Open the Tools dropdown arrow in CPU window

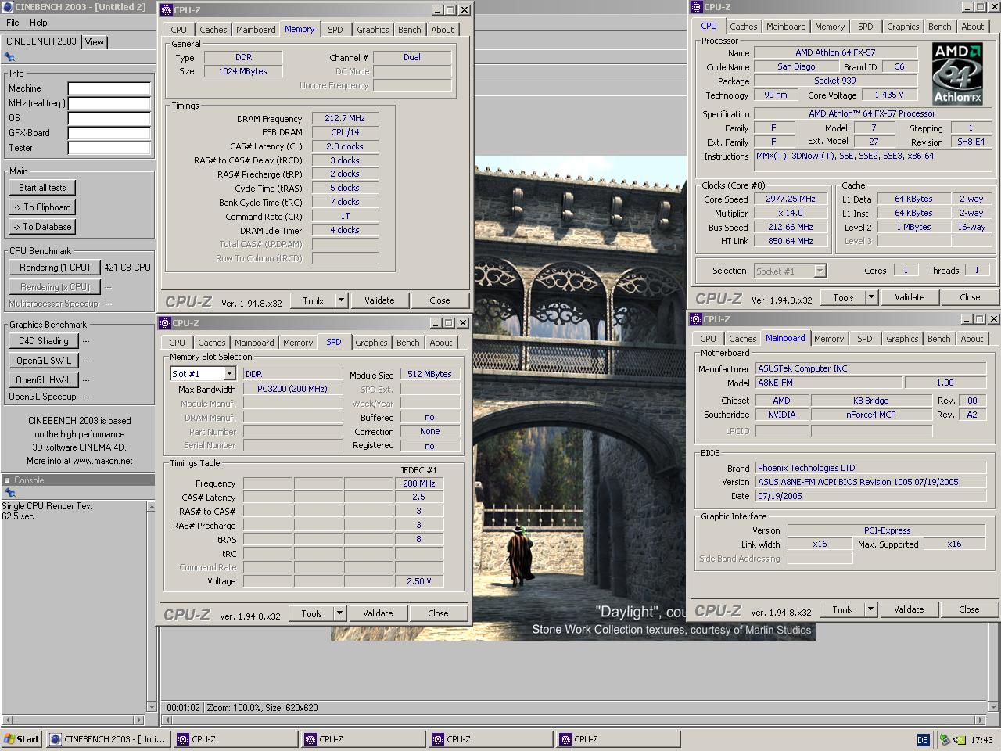[x=871, y=297]
